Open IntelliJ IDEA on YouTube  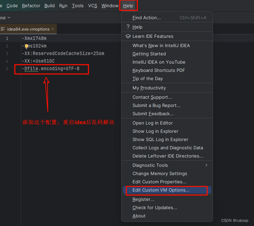pyautogui.click(x=167, y=62)
